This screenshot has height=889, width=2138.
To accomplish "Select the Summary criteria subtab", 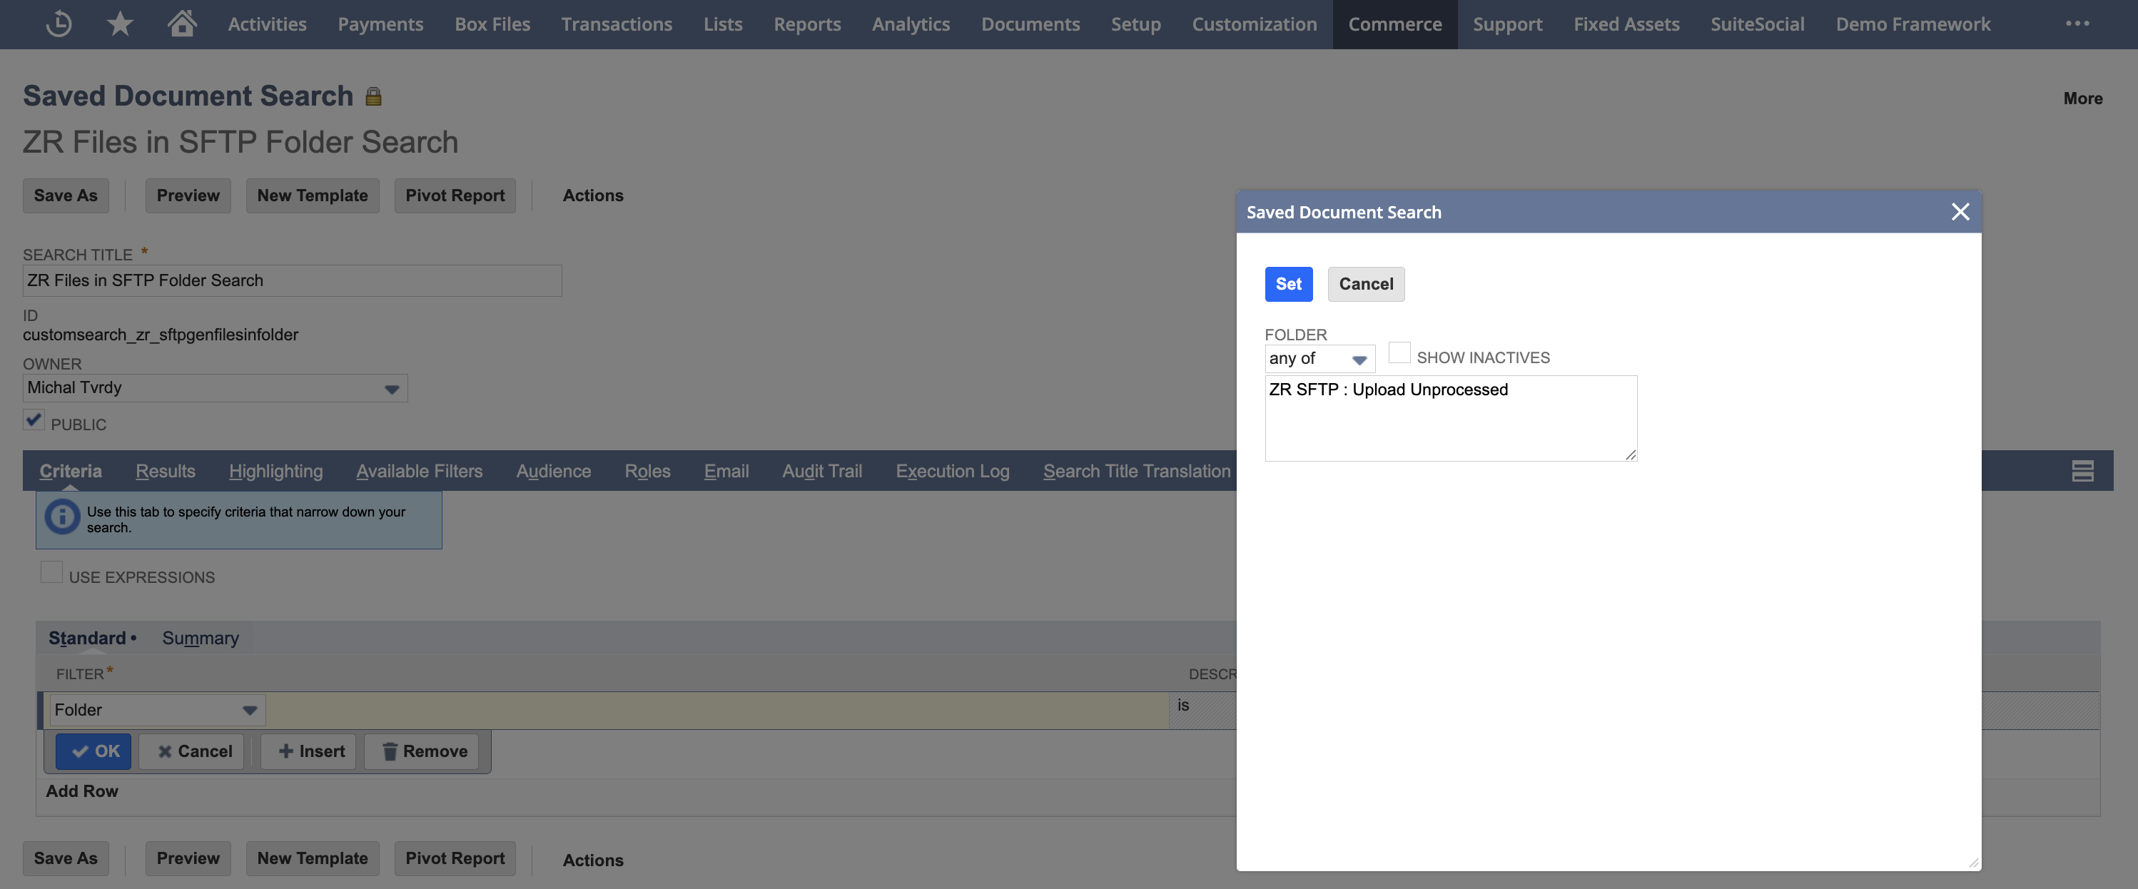I will click(200, 637).
